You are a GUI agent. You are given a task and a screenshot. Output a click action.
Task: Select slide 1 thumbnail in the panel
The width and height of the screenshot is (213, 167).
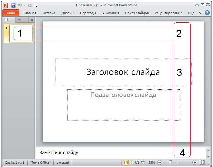(21, 34)
